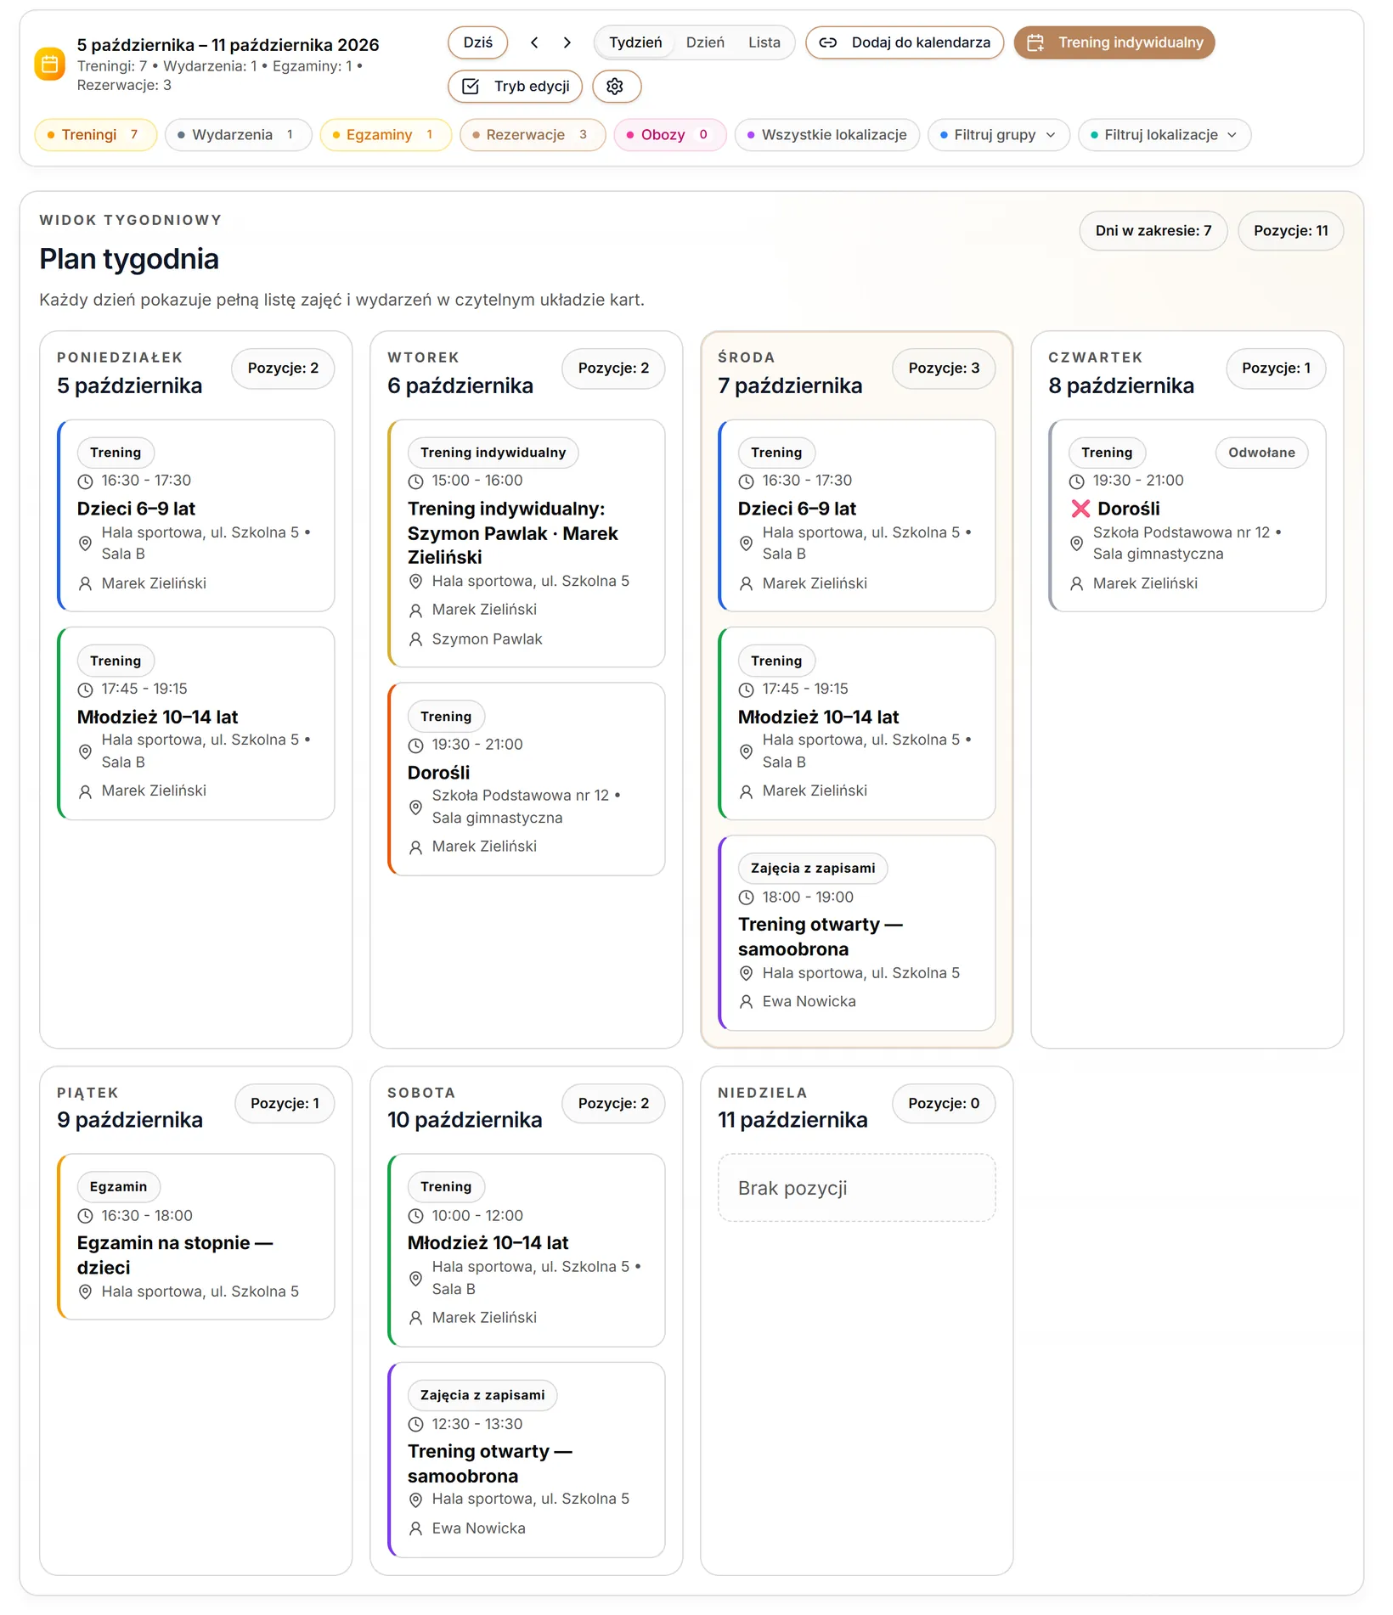Click clock icon on Monday 16:30 training

(85, 481)
